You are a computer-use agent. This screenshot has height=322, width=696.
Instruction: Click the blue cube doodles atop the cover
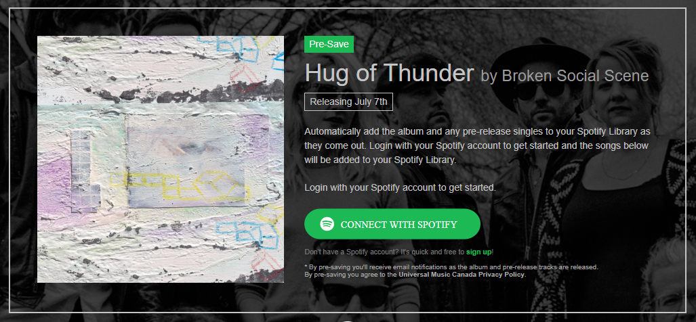tap(240, 48)
